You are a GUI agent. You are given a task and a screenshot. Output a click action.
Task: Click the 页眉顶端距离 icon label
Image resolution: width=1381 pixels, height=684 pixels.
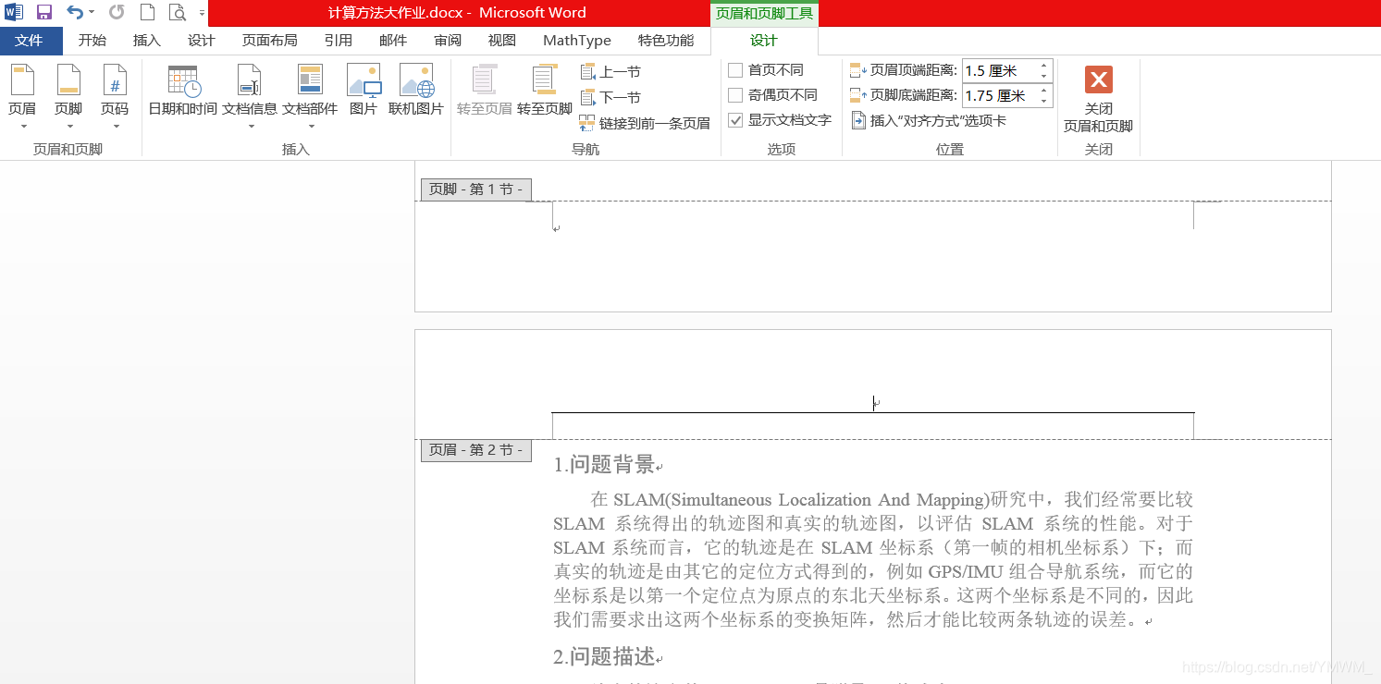tap(905, 70)
